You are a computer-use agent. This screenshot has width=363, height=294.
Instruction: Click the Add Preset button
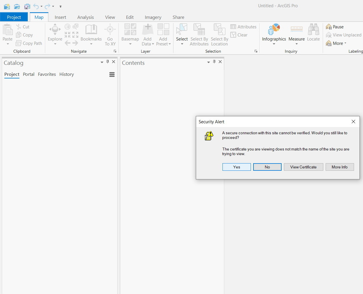click(163, 34)
